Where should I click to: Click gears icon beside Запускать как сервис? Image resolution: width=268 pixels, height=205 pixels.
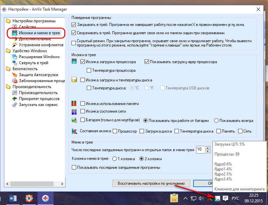pyautogui.click(x=15, y=105)
